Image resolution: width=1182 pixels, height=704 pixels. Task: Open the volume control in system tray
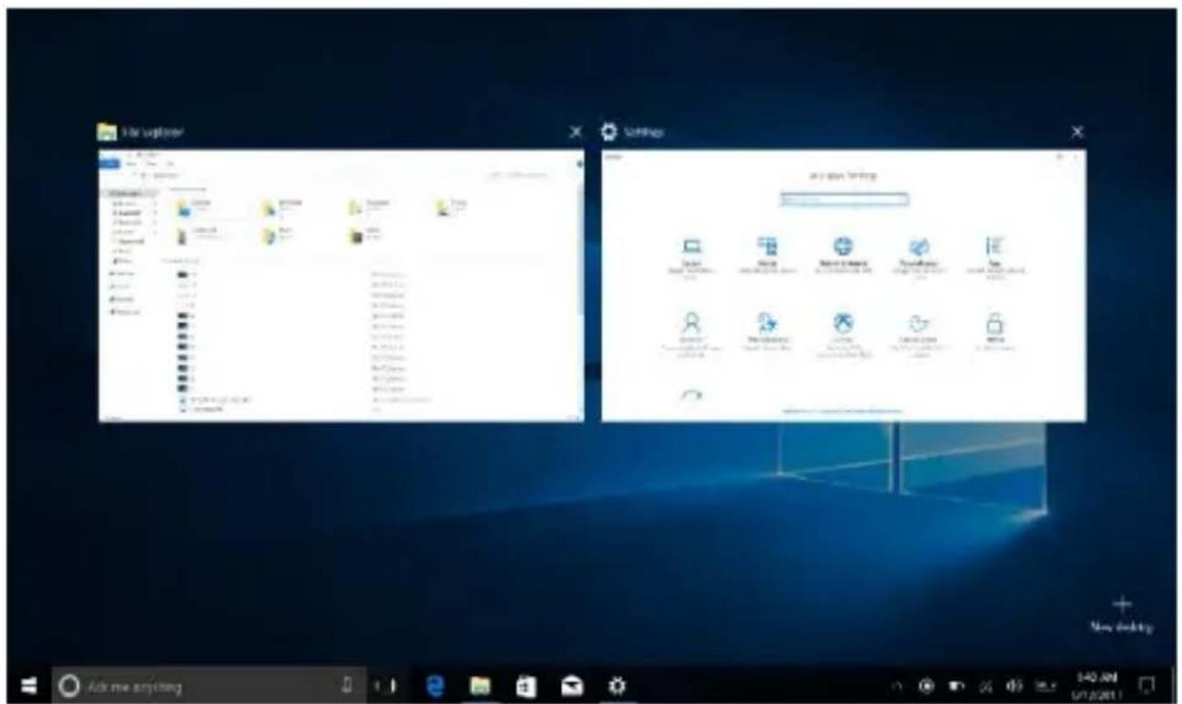coord(1013,686)
